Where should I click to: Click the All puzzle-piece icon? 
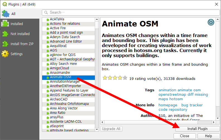6,14
